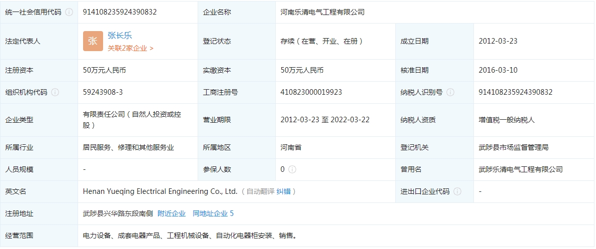
Task: Click the info icon after 参保人数 value 0
Action: click(x=292, y=169)
